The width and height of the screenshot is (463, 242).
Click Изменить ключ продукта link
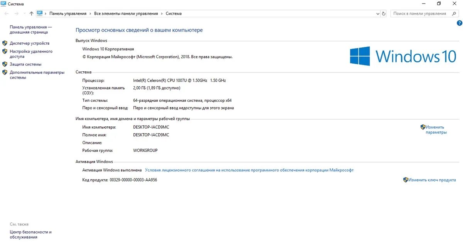pos(432,180)
